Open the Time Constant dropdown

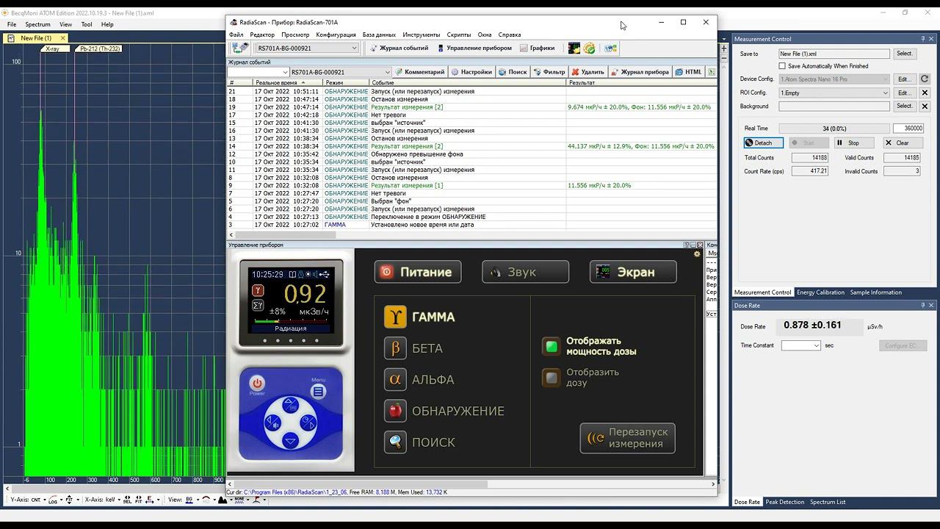(x=800, y=345)
